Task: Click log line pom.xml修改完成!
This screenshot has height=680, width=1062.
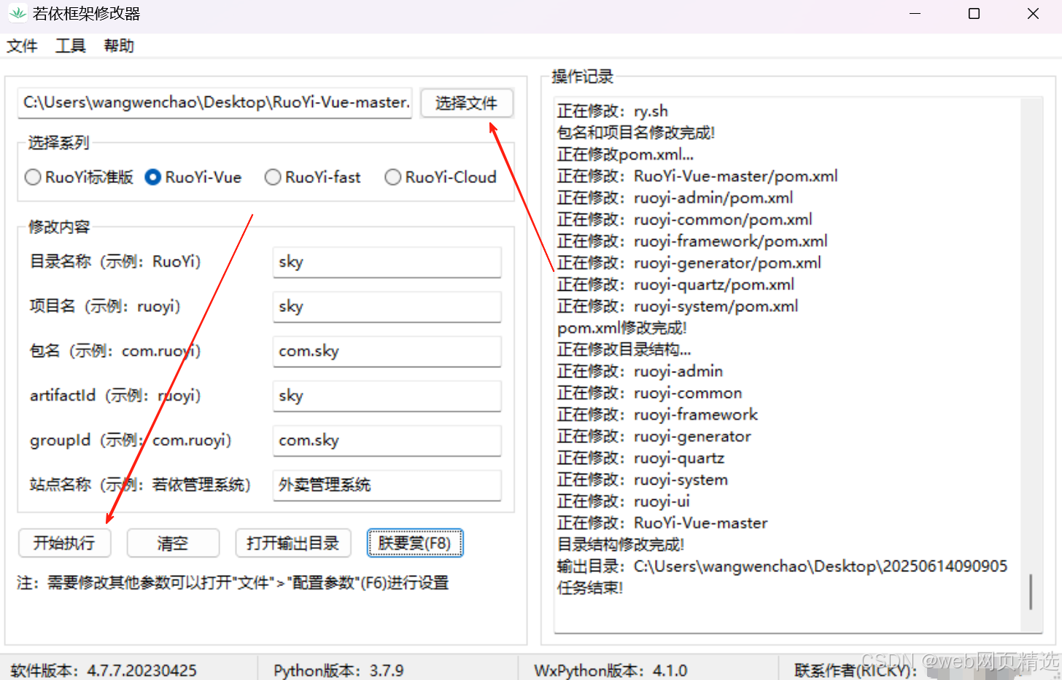Action: pos(622,328)
